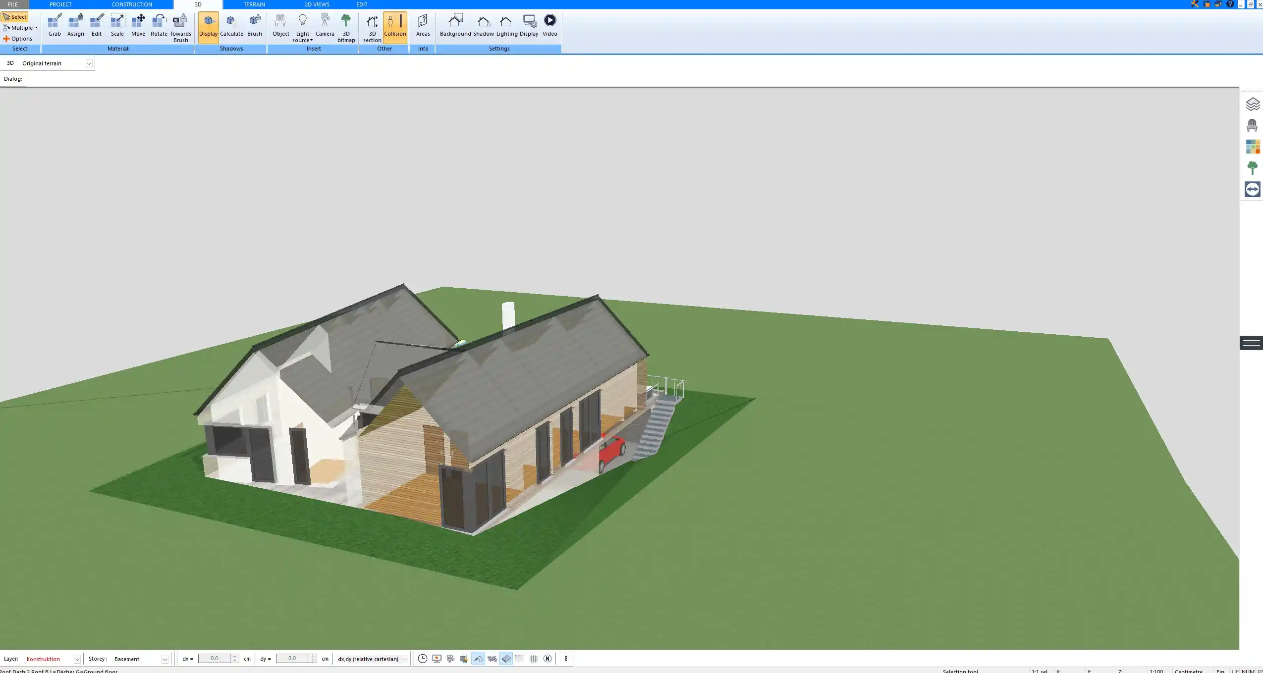Click the Options button

18,39
